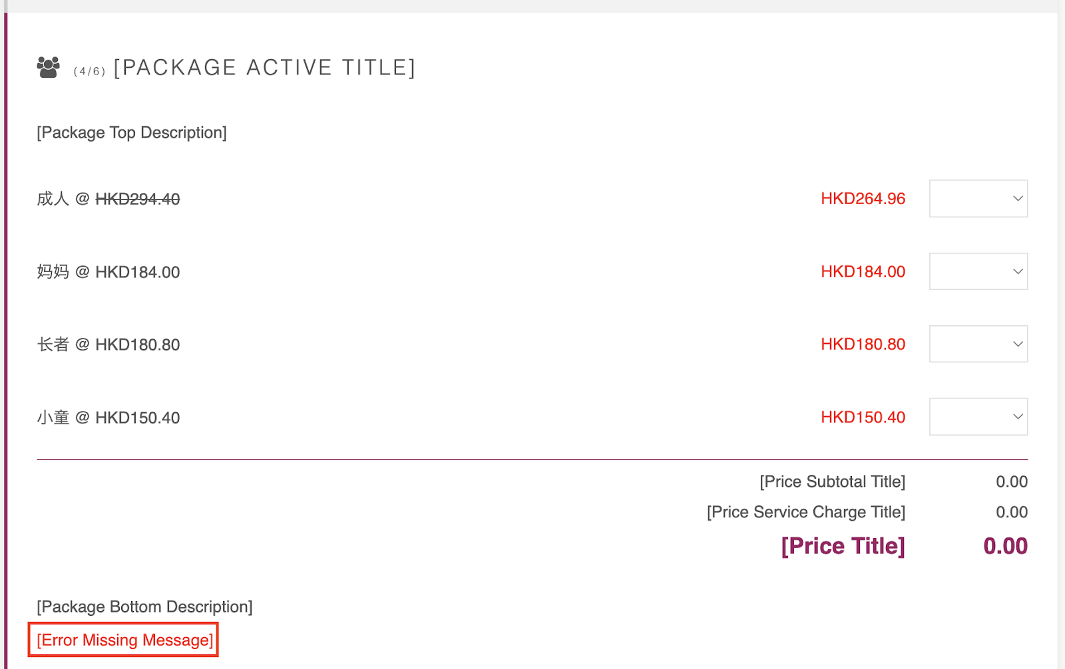Image resolution: width=1065 pixels, height=669 pixels.
Task: Click the purple total amount 0.00
Action: click(x=1006, y=546)
